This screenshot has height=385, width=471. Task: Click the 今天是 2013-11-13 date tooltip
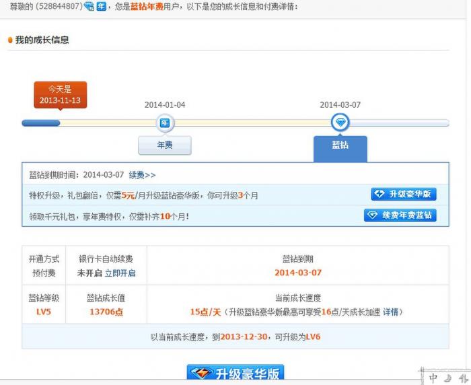coord(61,95)
